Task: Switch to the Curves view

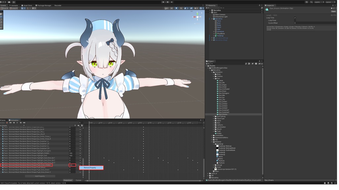Action: 78,180
